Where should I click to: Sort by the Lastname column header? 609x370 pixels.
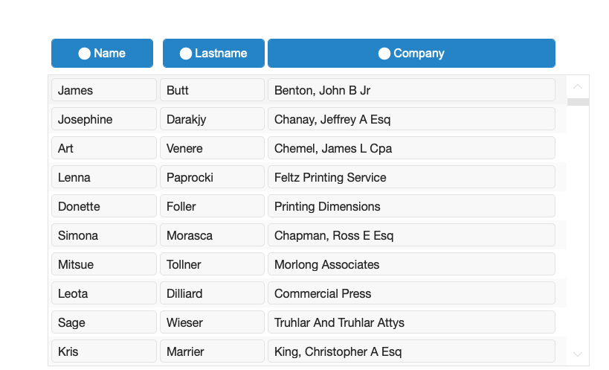click(213, 54)
